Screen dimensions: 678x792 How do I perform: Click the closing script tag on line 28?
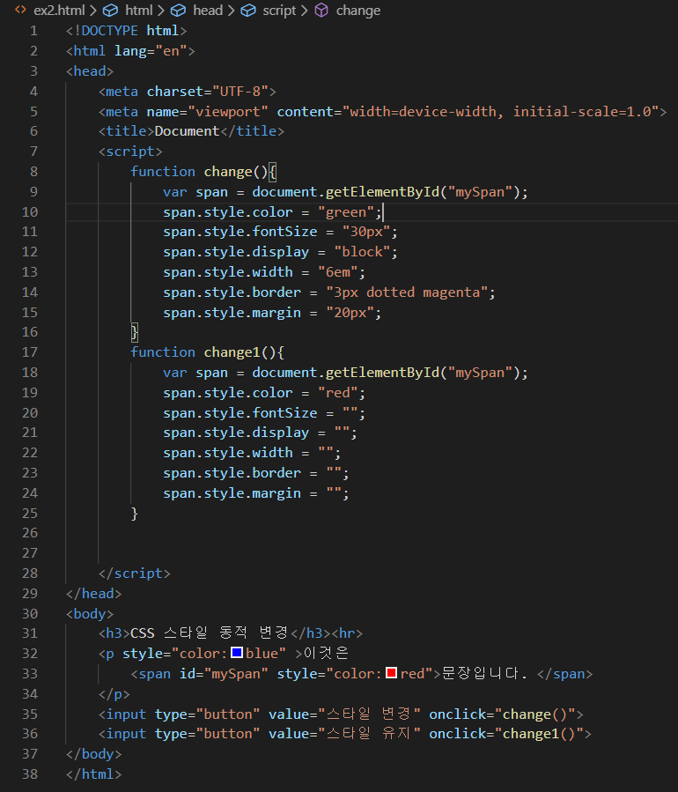135,574
